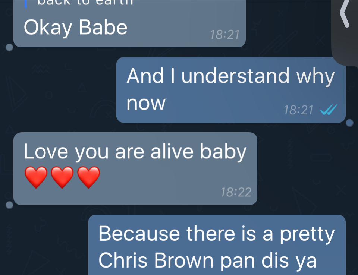The height and width of the screenshot is (275, 358).
Task: Click the middle red heart emoji
Action: (x=62, y=177)
